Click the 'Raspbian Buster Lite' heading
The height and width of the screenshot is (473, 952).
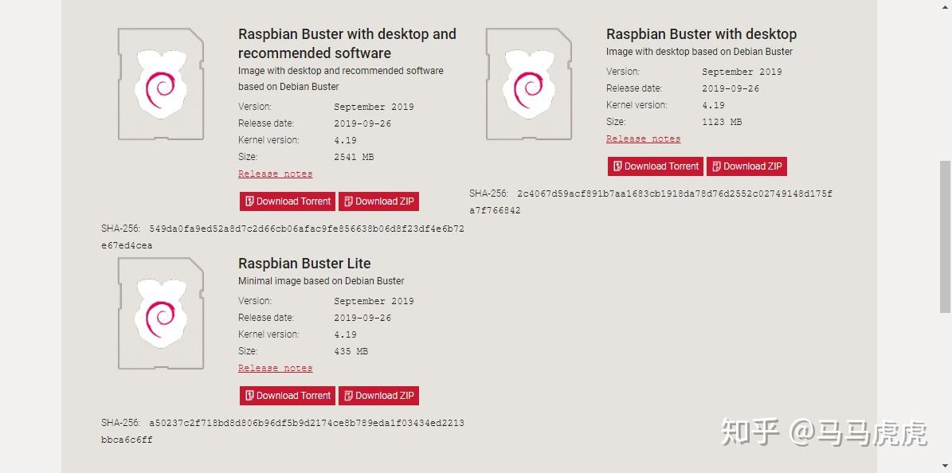pos(304,264)
